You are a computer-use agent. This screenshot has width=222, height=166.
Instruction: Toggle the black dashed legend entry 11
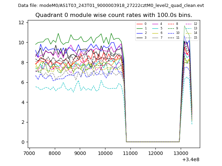pos(171,37)
